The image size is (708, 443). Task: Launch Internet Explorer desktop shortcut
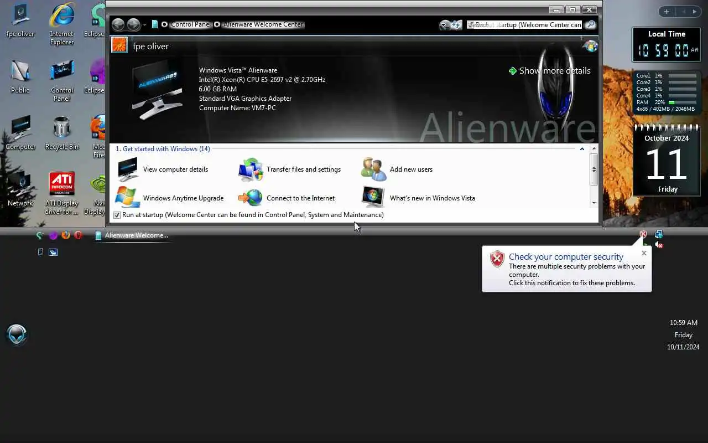coord(62,24)
